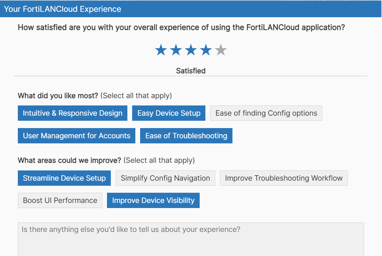This screenshot has height=256, width=382.
Task: Deselect Streamline Device Setup under improvements
Action: coord(64,178)
